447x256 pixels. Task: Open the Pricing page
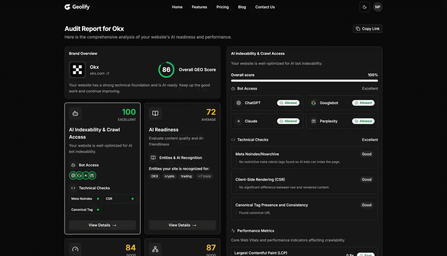click(x=222, y=7)
